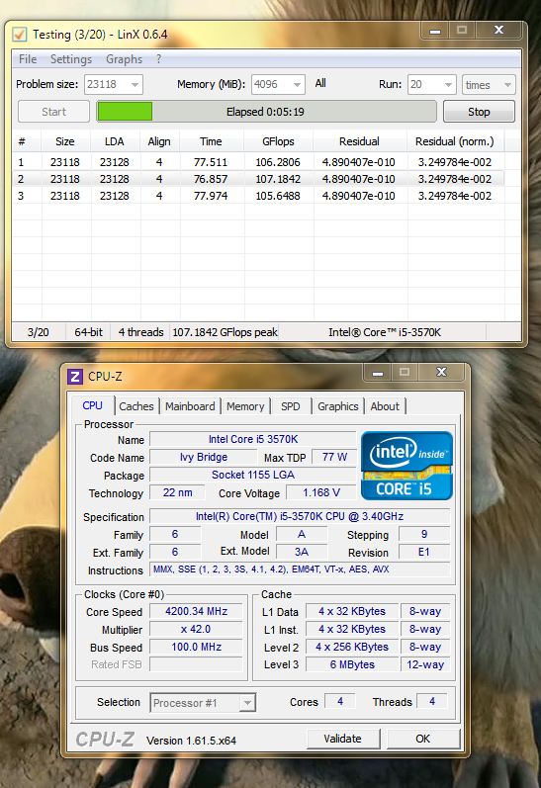Click the Time column header
The height and width of the screenshot is (788, 541).
212,141
